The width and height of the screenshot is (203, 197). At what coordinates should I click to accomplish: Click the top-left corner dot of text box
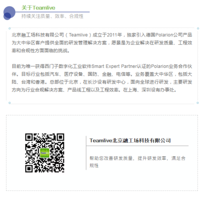click(9, 28)
